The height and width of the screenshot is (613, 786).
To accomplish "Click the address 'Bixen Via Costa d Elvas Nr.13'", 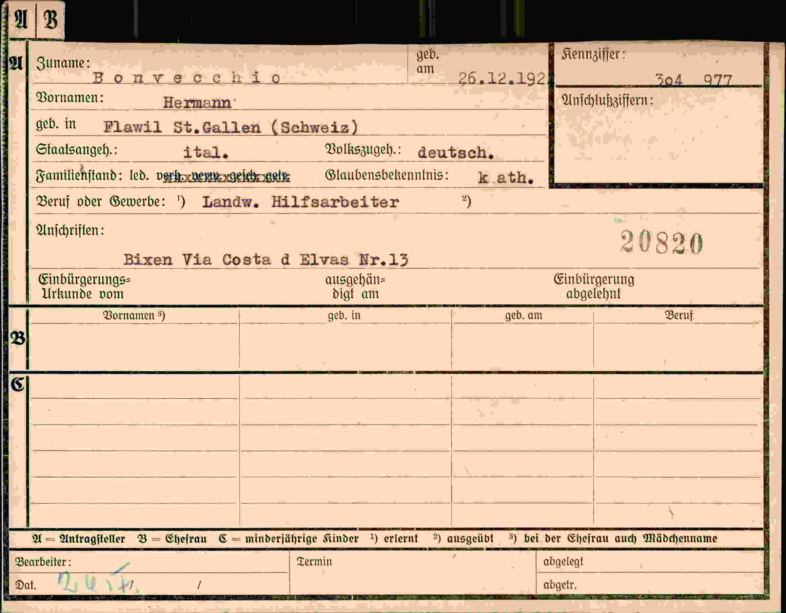I will tap(266, 260).
